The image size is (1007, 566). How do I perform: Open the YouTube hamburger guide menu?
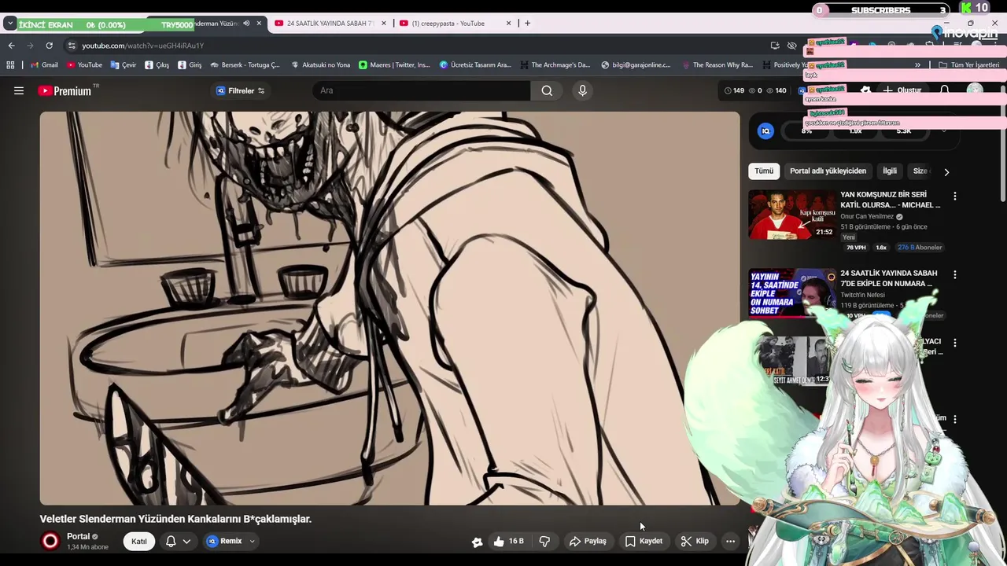pyautogui.click(x=19, y=90)
